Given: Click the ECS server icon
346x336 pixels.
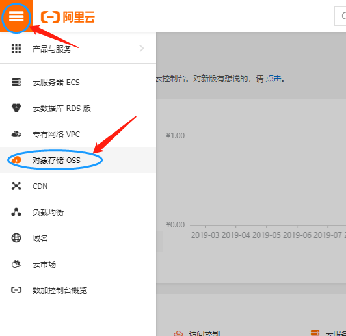Looking at the screenshot, I should tap(16, 82).
